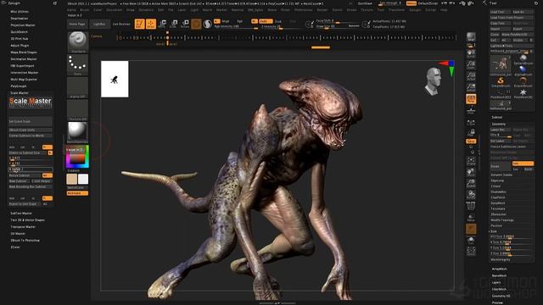Expand the UV Master section

pyautogui.click(x=18, y=234)
